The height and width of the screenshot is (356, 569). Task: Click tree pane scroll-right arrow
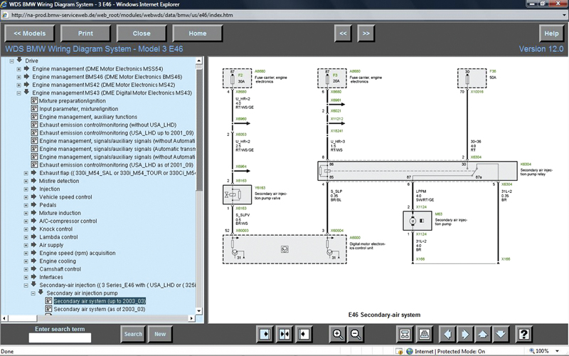tap(191, 318)
